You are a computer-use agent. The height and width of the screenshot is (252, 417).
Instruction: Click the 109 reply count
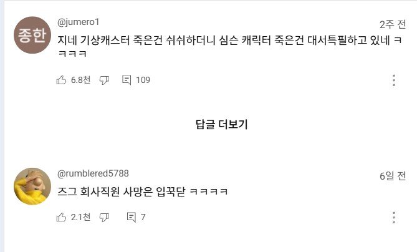(143, 80)
